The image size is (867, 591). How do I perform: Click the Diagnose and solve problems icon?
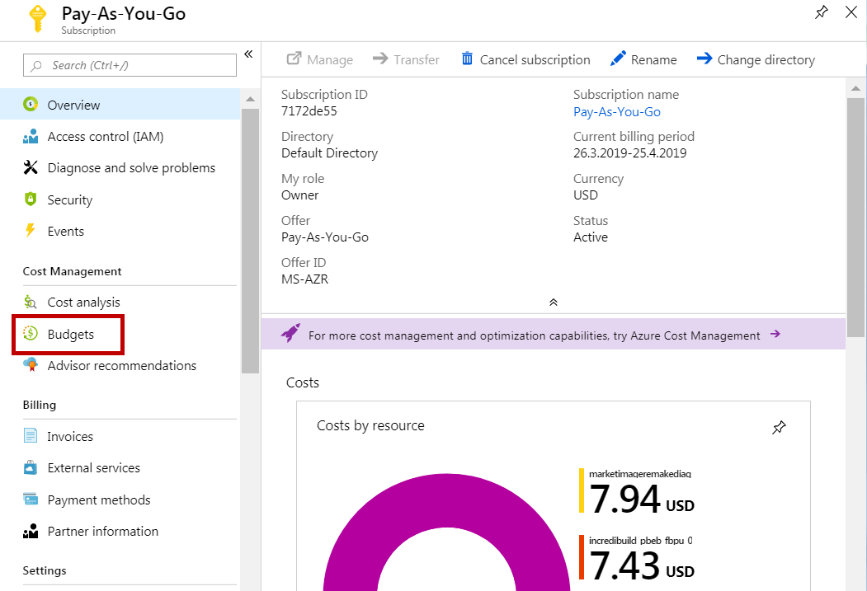pyautogui.click(x=31, y=168)
